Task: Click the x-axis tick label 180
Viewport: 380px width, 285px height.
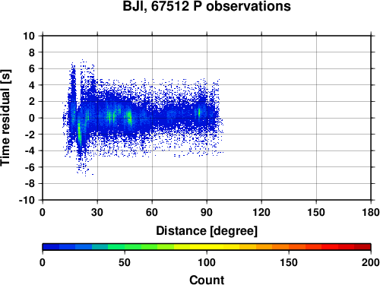Action: point(371,212)
